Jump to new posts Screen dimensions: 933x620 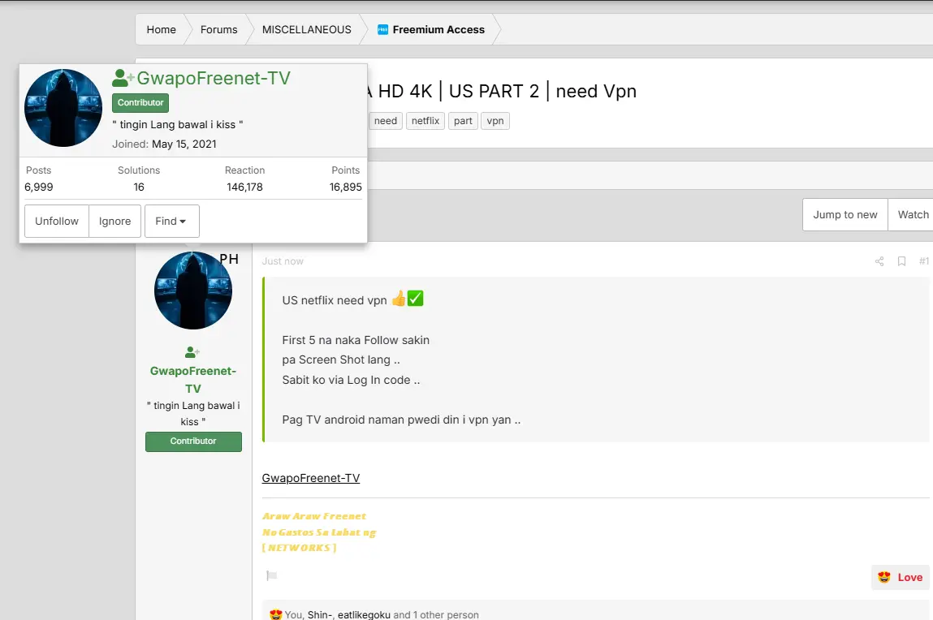[x=845, y=214]
